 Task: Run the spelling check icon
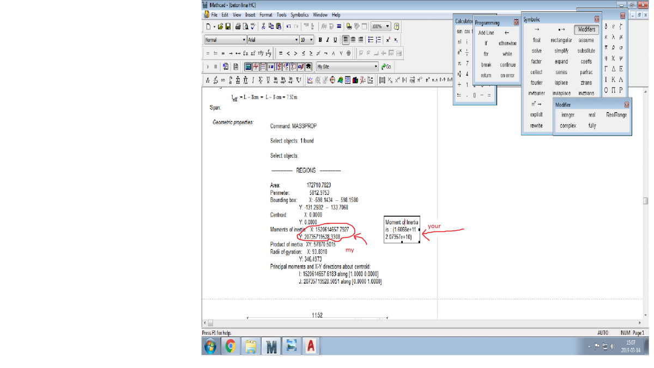pos(253,26)
